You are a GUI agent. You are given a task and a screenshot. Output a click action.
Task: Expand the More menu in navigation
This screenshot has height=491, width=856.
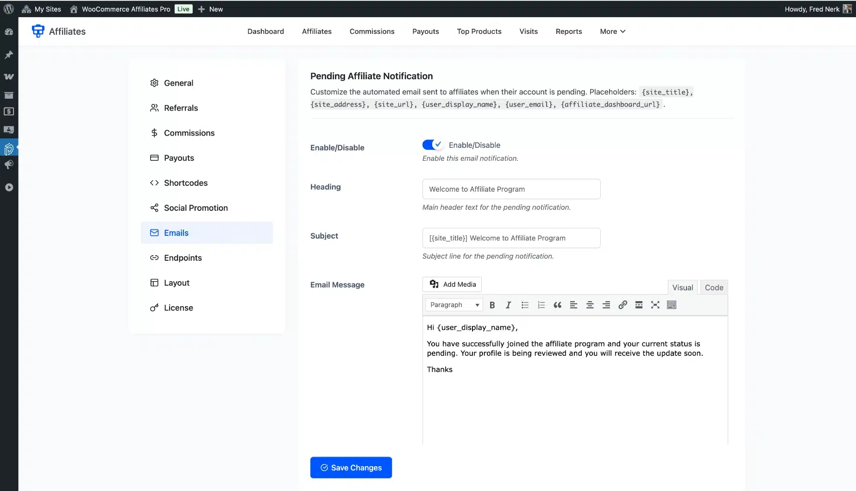point(612,31)
